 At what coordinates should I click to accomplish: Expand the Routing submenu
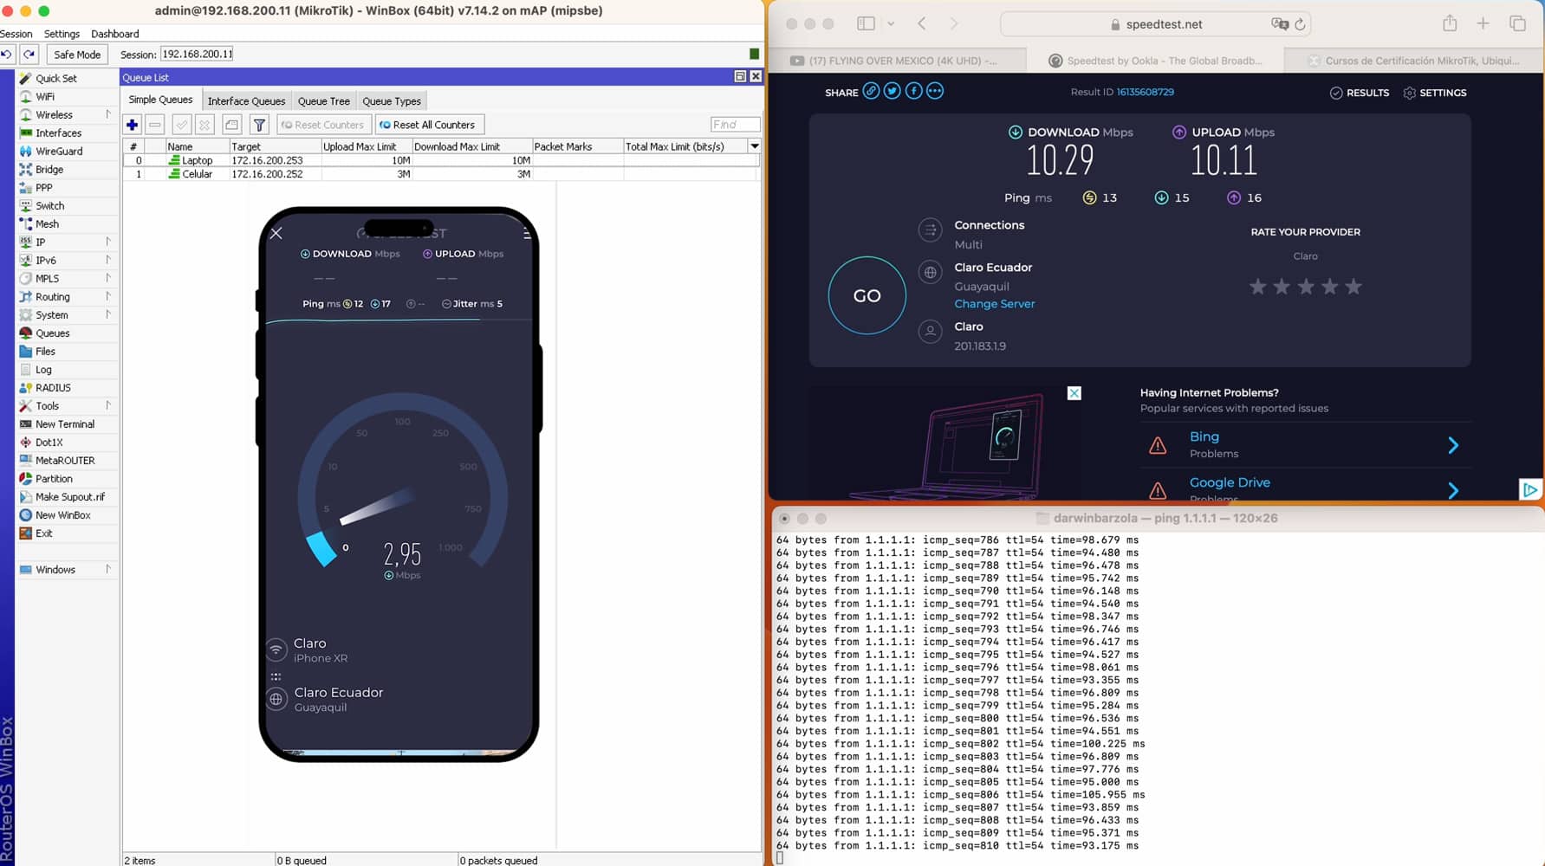[x=108, y=296]
